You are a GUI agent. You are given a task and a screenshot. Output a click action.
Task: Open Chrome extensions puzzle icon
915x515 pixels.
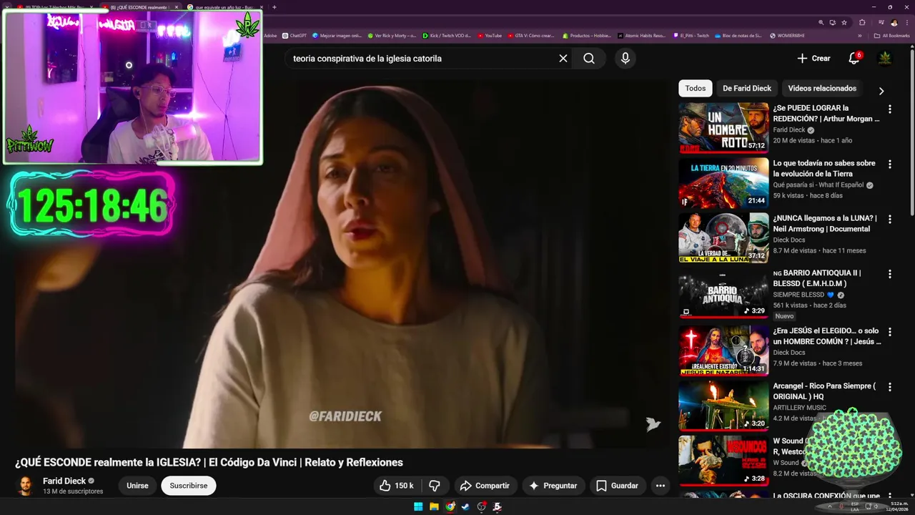862,22
